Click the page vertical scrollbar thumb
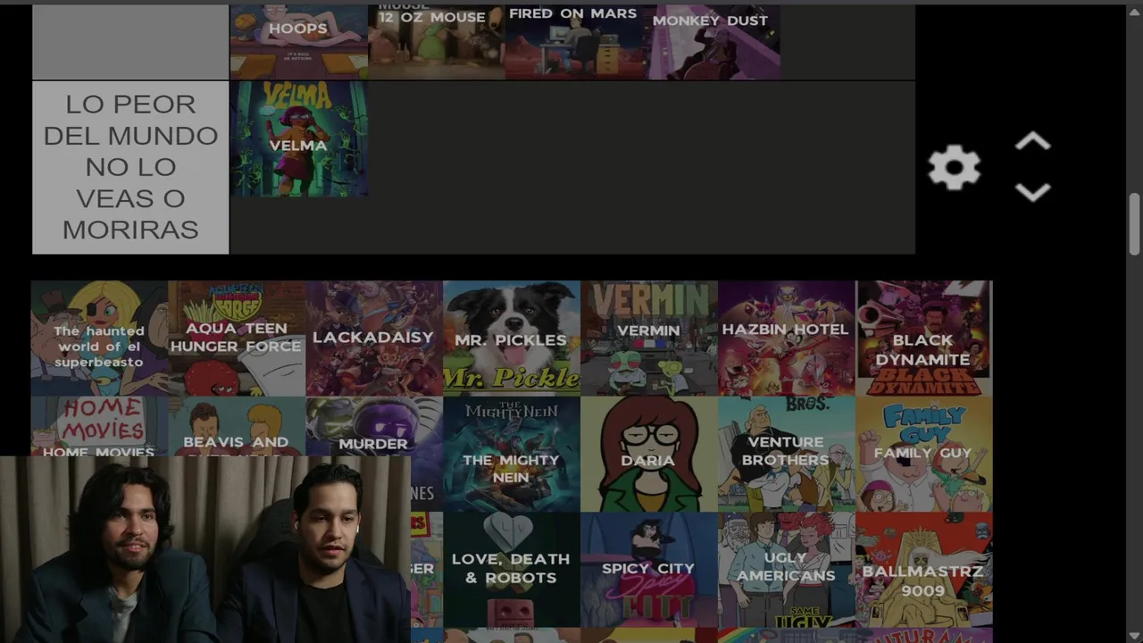The height and width of the screenshot is (643, 1143). [x=1135, y=223]
